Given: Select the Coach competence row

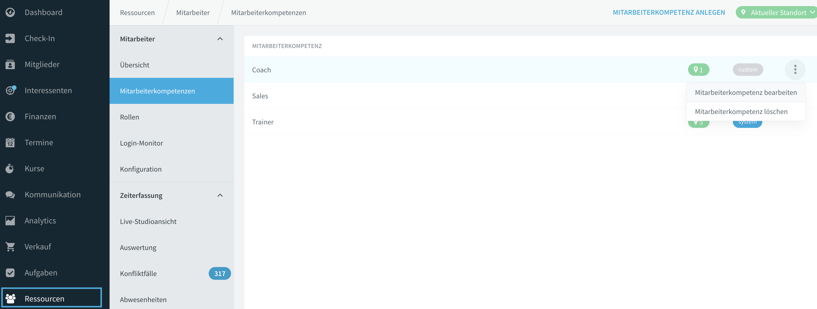Looking at the screenshot, I should [530, 69].
